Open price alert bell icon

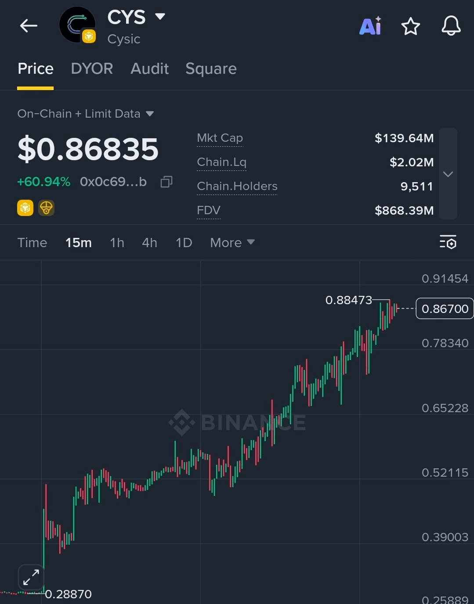point(451,26)
